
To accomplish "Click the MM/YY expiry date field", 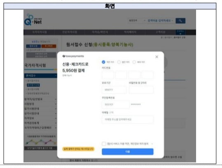I will click(x=114, y=90).
